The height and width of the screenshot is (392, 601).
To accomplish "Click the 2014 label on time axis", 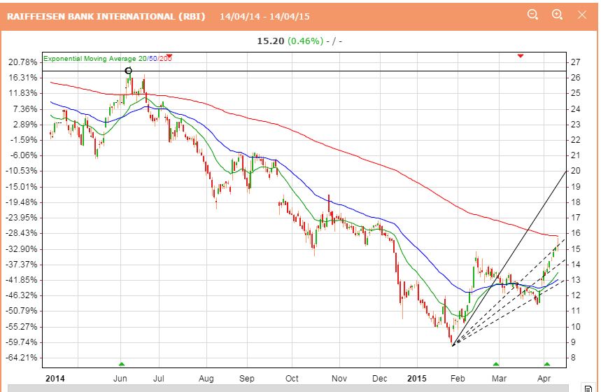I will tap(55, 378).
